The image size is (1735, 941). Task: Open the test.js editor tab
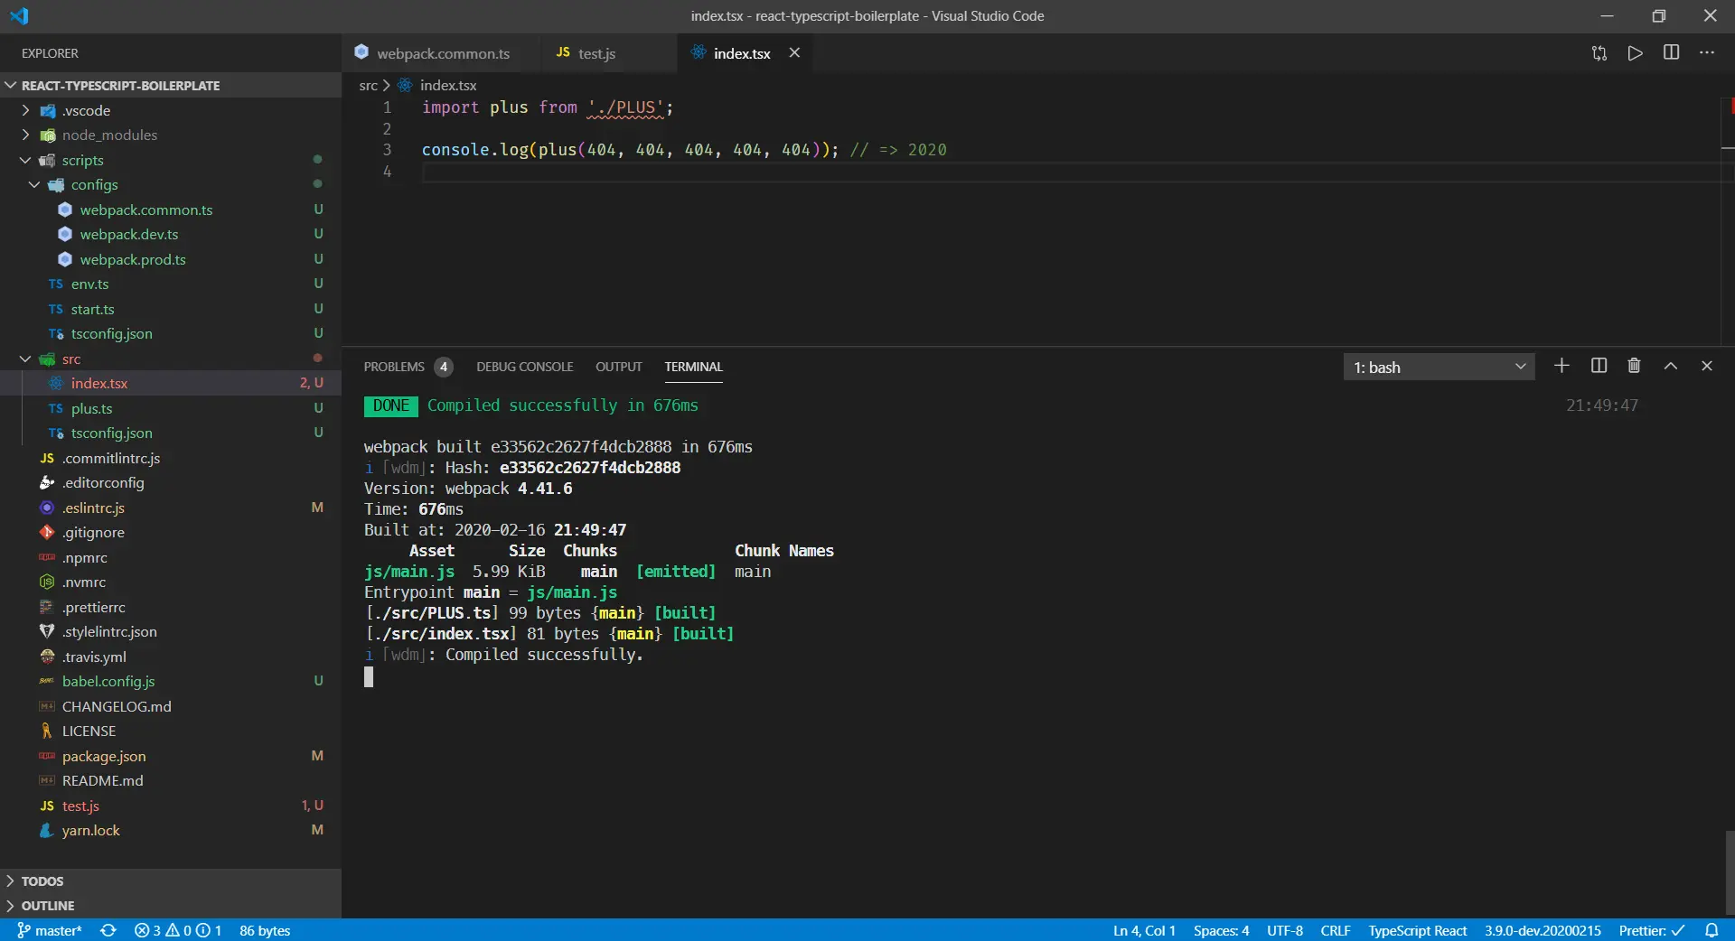(608, 53)
